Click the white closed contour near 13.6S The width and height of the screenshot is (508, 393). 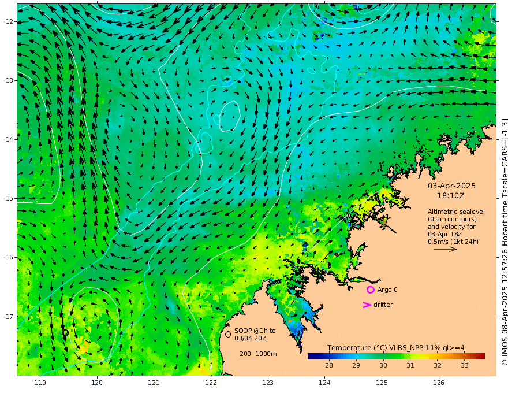pos(230,116)
